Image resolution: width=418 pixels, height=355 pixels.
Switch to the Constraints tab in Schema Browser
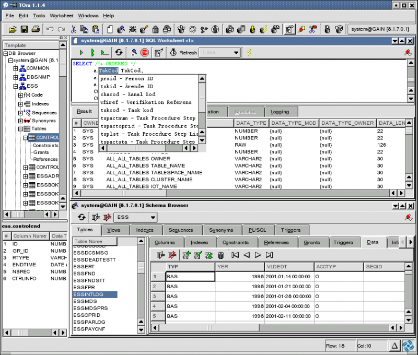point(236,243)
